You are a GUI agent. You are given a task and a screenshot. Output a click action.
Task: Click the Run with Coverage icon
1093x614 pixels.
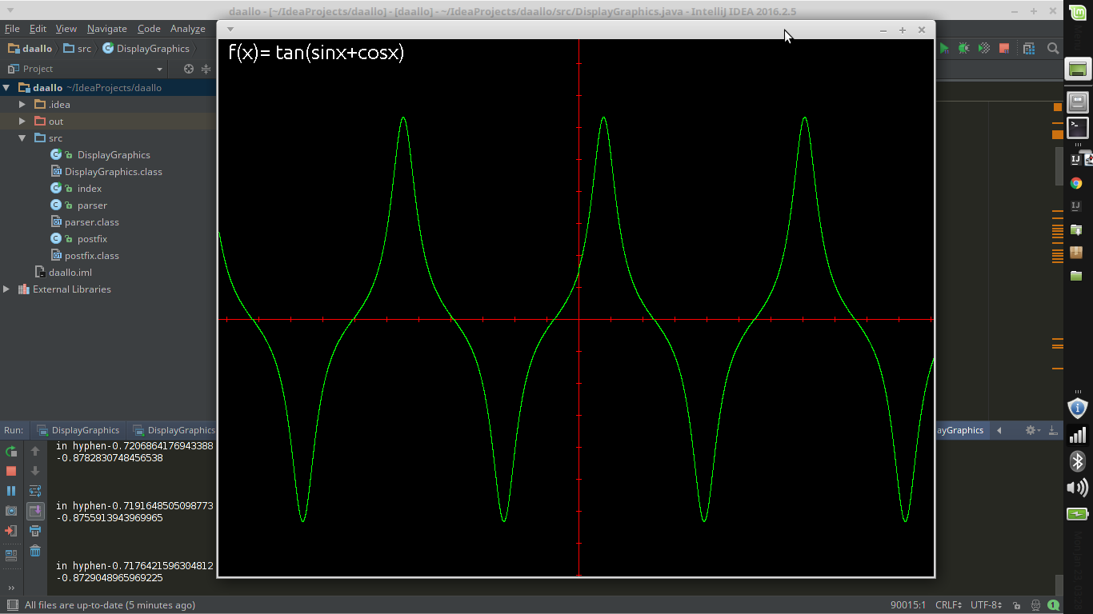tap(984, 49)
